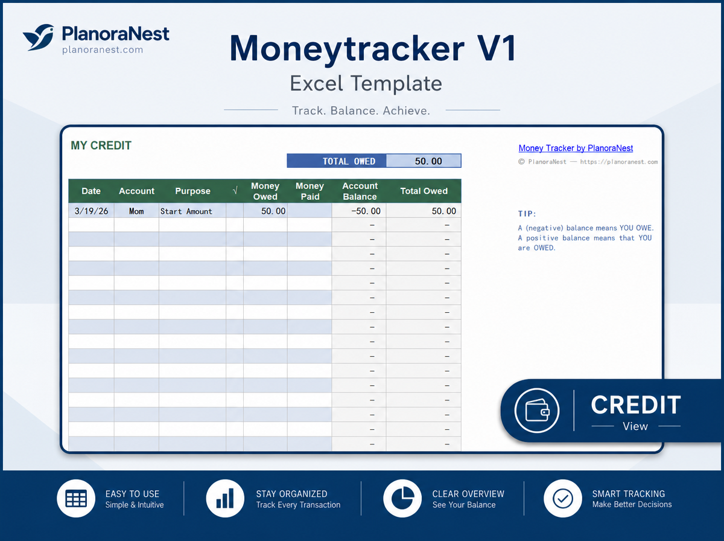Select the Money Owed 50.00 cell
Image resolution: width=724 pixels, height=541 pixels.
(265, 211)
